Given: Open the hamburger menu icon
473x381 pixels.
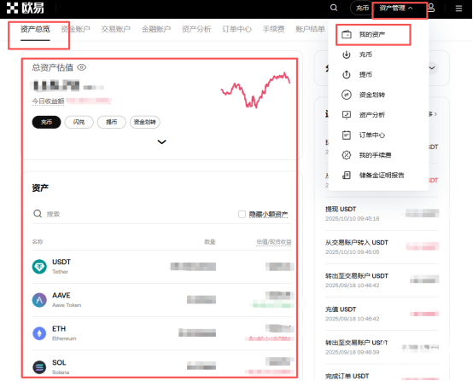Looking at the screenshot, I should coord(458,9).
